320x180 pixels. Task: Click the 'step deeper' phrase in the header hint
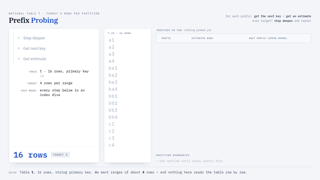pos(283,21)
